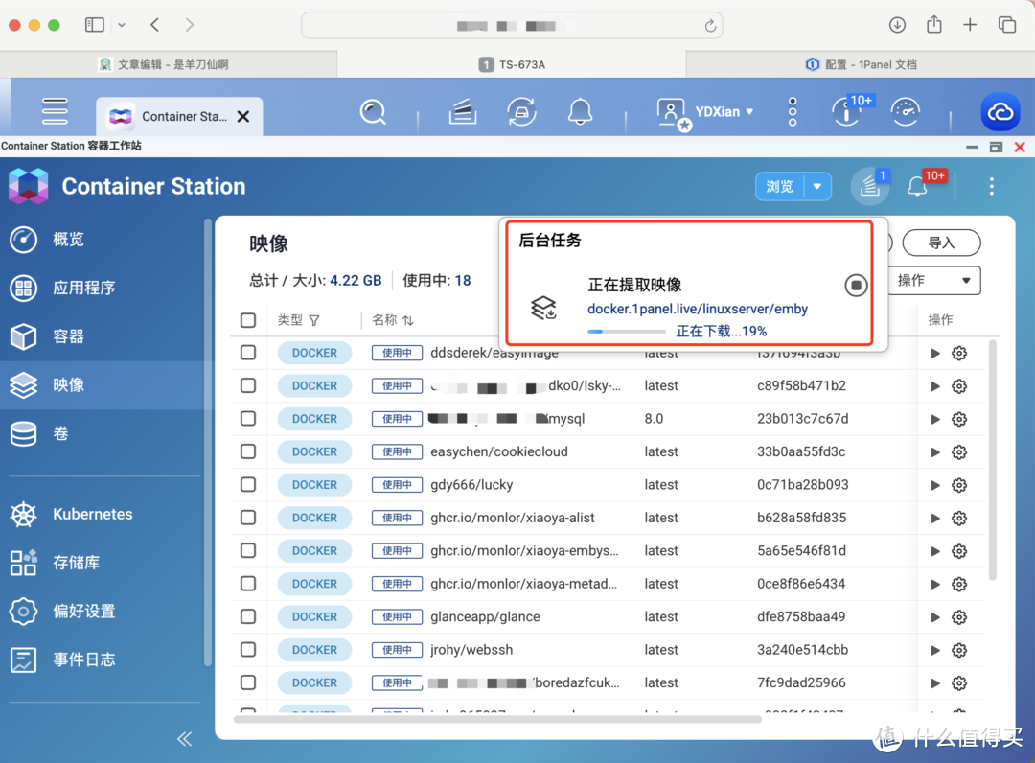Expand the 浏览 dropdown arrow

click(x=817, y=186)
